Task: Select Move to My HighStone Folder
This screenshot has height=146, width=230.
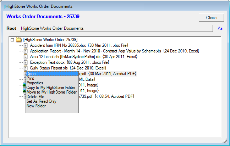Action: click(52, 92)
